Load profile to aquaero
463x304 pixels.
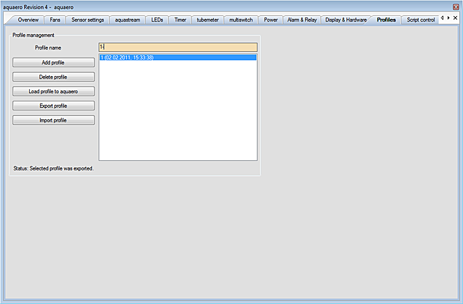(x=53, y=91)
